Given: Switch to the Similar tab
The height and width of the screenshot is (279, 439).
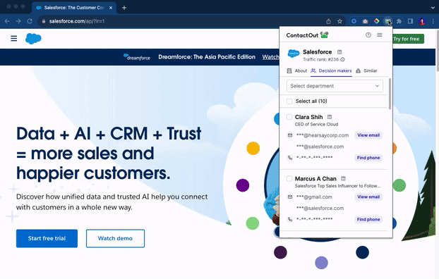Looking at the screenshot, I should [x=366, y=71].
